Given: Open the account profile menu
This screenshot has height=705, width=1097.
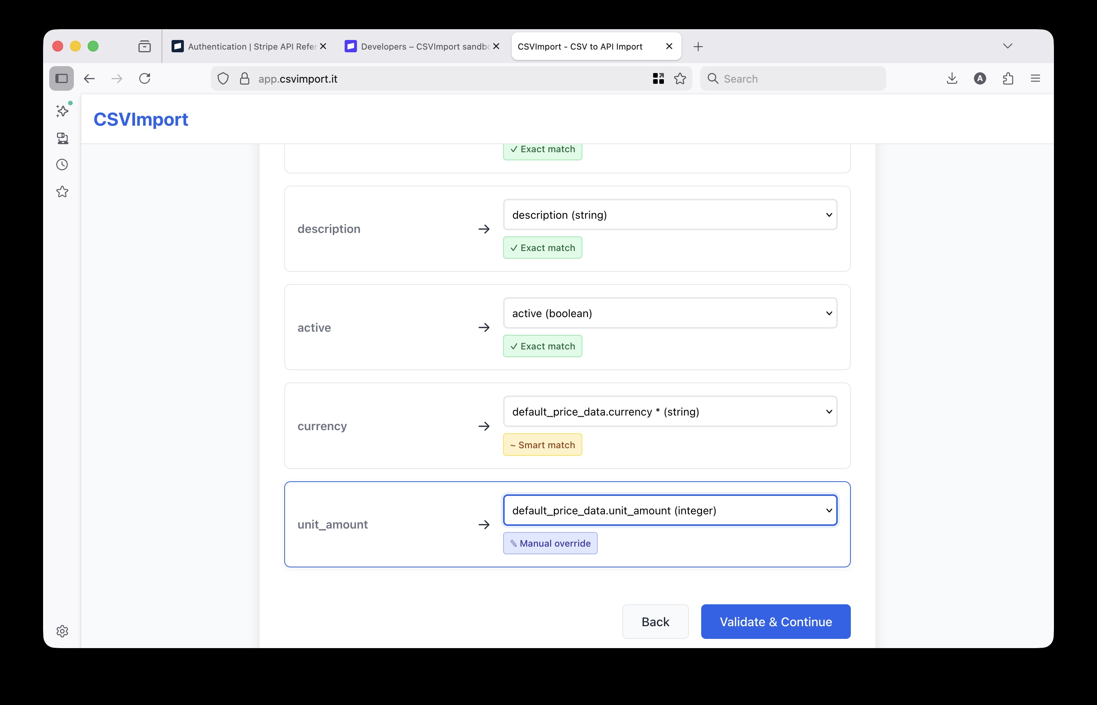Looking at the screenshot, I should (979, 78).
